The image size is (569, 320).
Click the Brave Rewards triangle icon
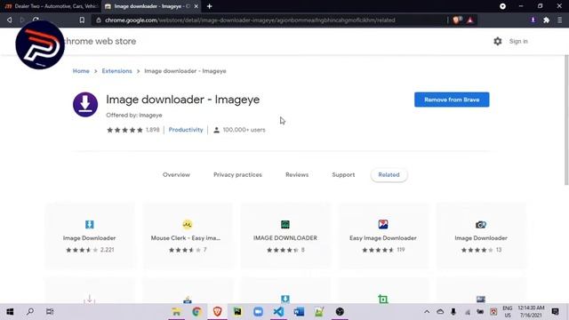470,20
